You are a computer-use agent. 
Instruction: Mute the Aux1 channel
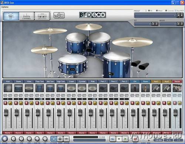tap(154, 103)
